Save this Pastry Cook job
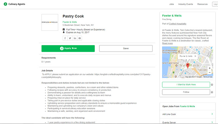 [x=126, y=48]
